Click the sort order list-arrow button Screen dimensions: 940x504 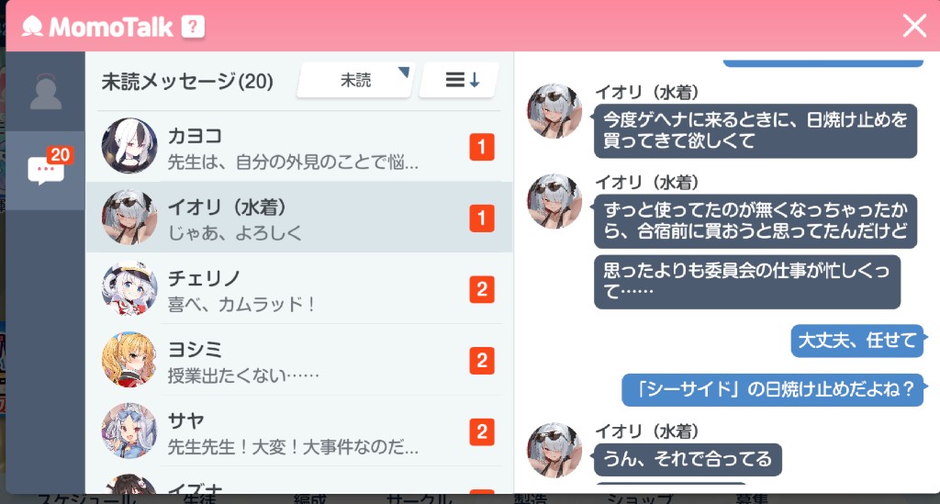(x=460, y=80)
